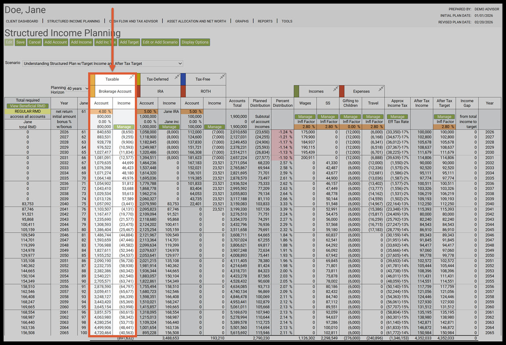
Task: Click Add Income
Action: pyautogui.click(x=81, y=42)
